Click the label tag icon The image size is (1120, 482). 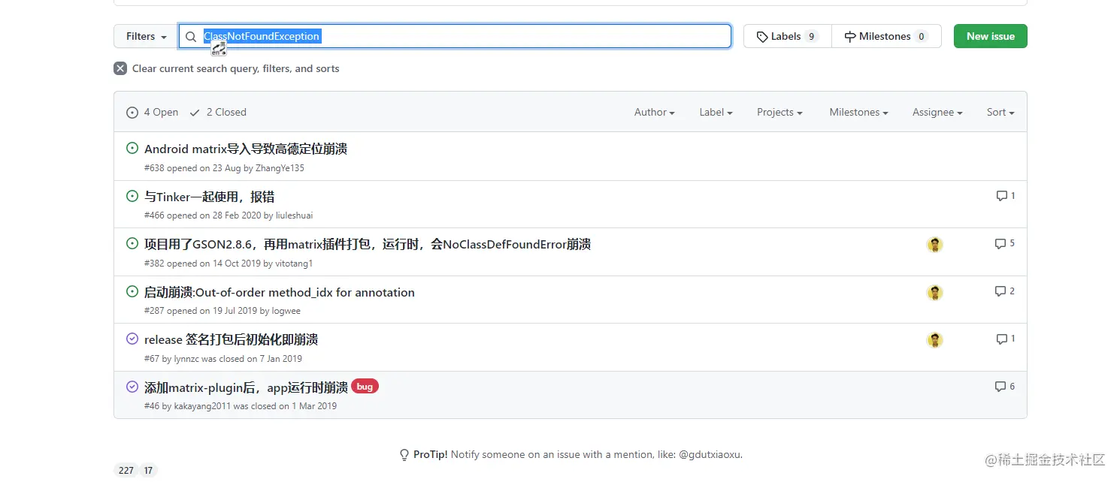762,37
